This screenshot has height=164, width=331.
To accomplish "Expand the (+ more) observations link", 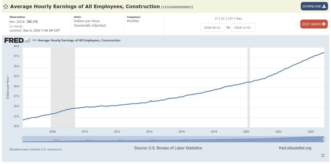I will [16, 26].
